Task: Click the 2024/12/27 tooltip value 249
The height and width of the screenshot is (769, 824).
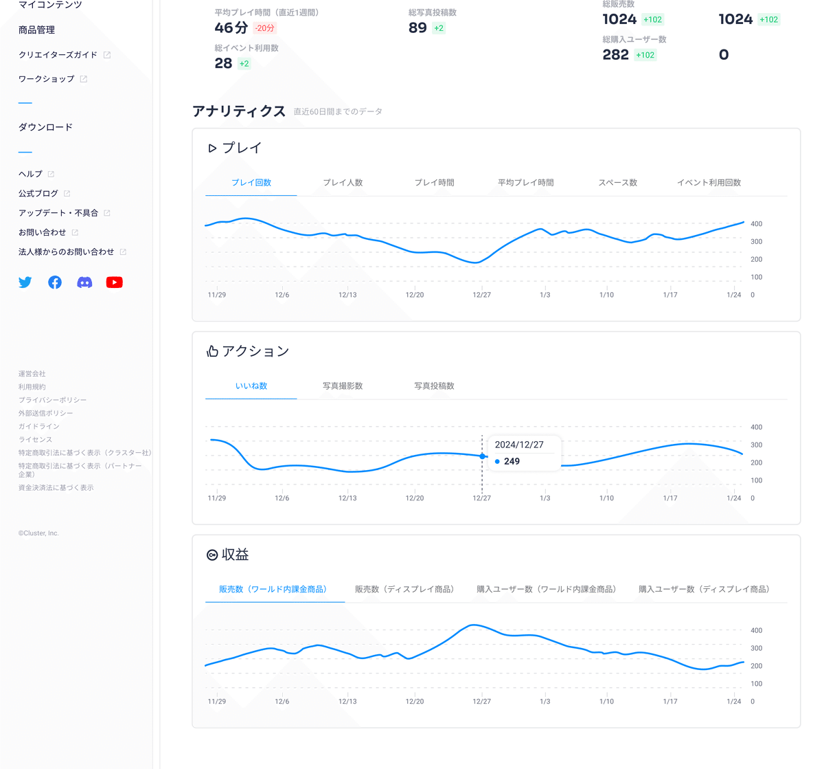Action: (x=512, y=462)
